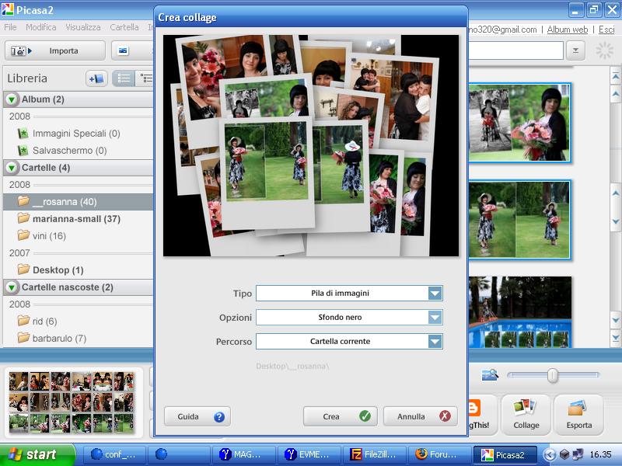
Task: Click the Opzioni dropdown arrow button
Action: click(435, 318)
